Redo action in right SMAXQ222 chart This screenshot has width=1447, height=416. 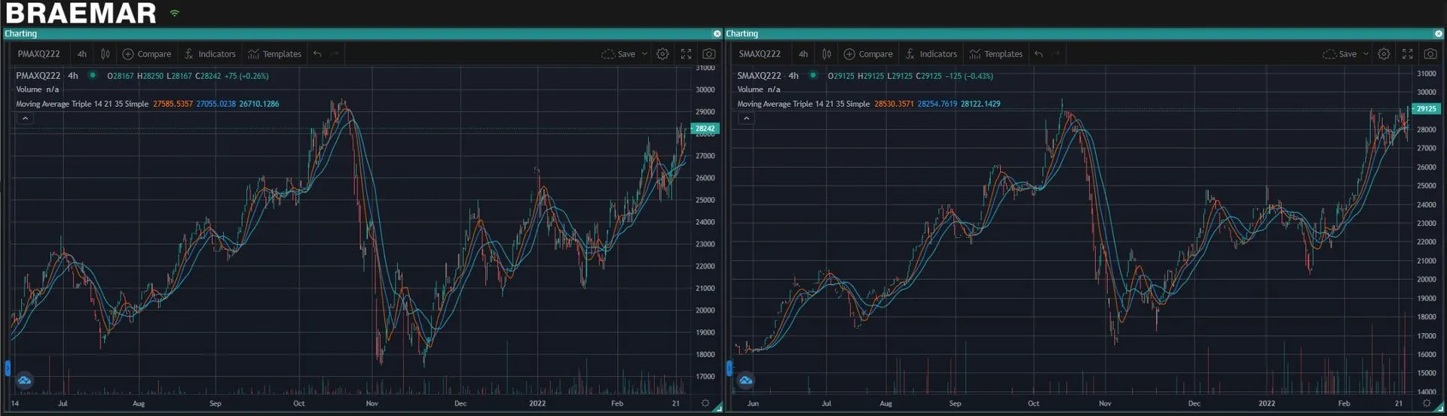pyautogui.click(x=1056, y=54)
